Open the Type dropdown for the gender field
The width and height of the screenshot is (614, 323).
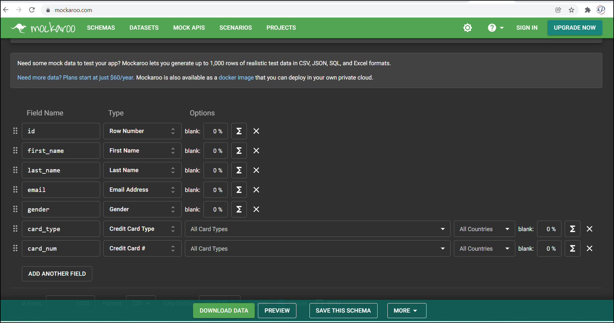(x=142, y=209)
